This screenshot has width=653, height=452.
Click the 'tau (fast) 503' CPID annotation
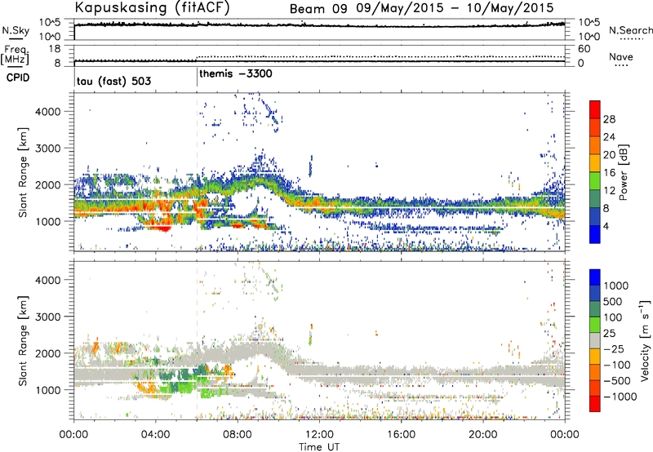(x=113, y=81)
